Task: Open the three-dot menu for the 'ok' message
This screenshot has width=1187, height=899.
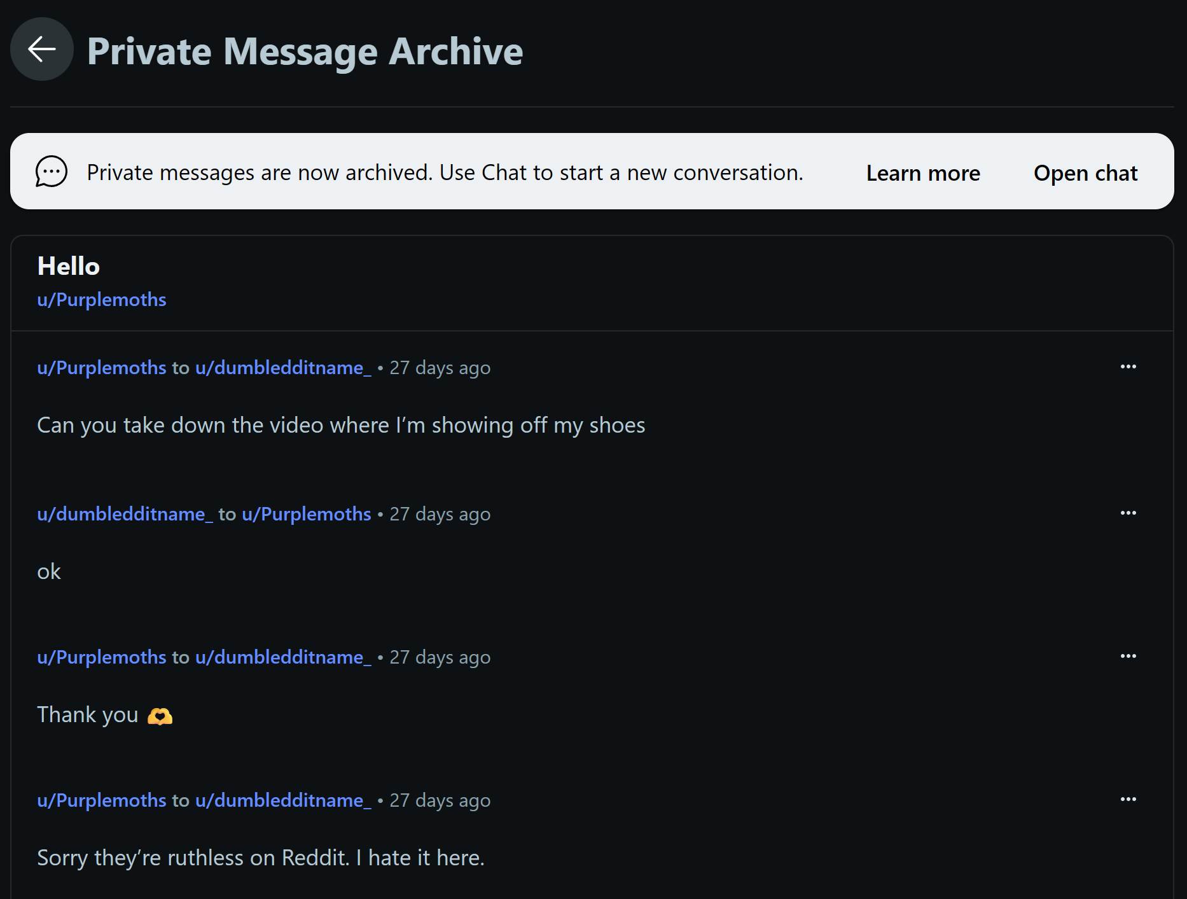Action: pyautogui.click(x=1128, y=513)
